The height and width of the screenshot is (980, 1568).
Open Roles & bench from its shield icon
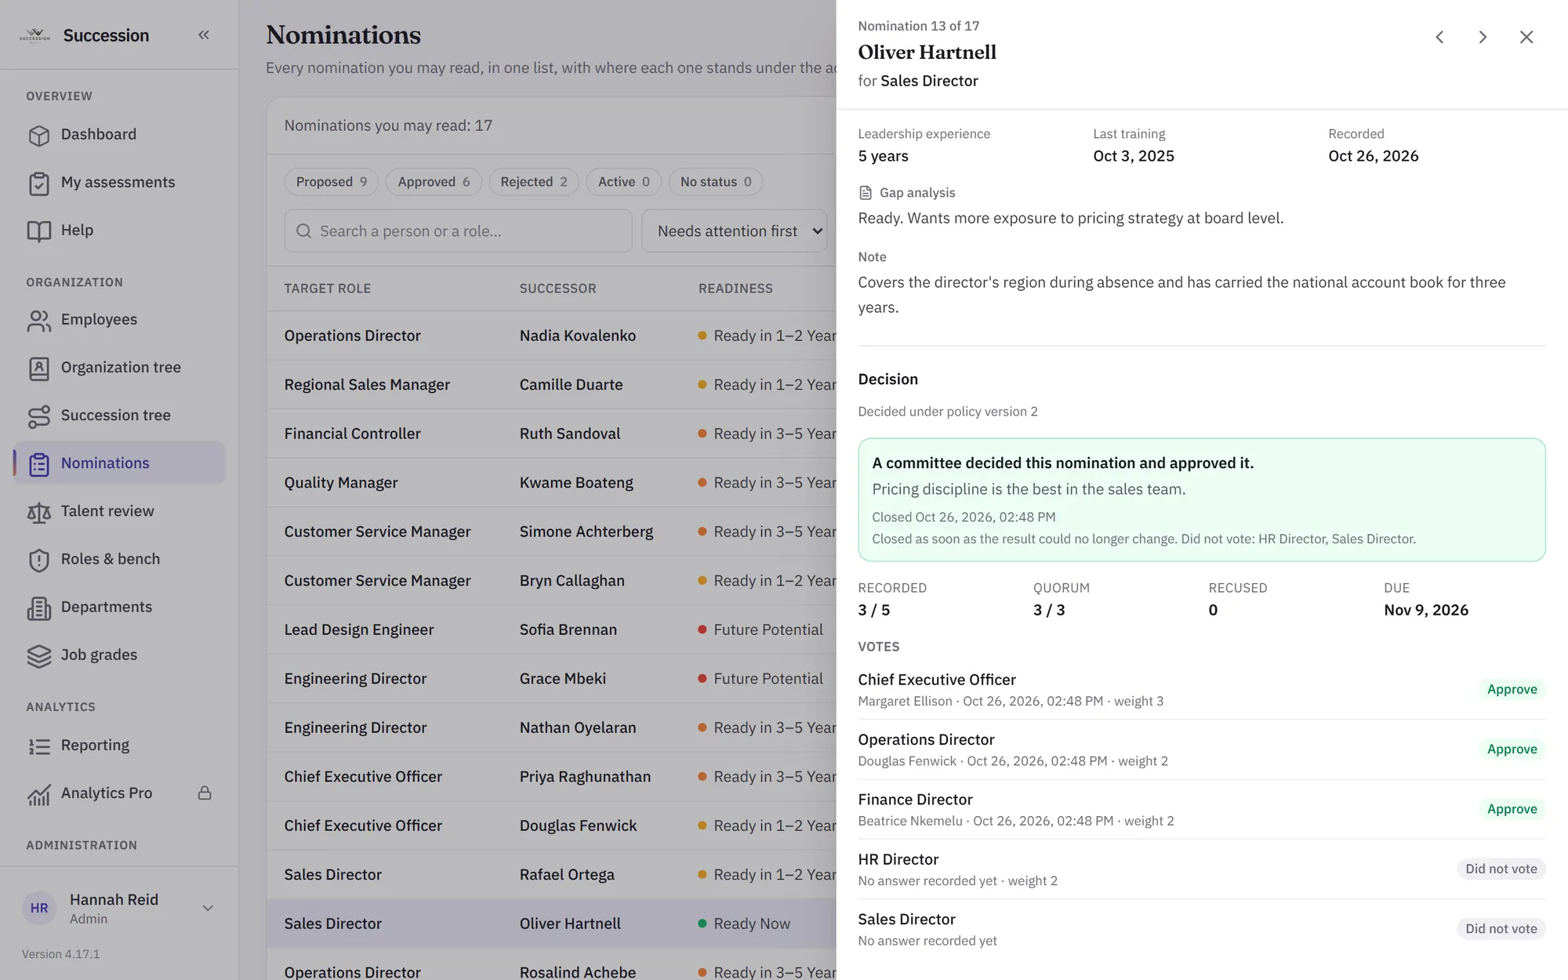(38, 559)
